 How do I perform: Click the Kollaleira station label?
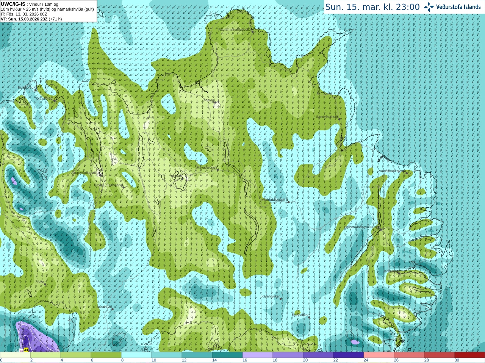tap(391, 271)
